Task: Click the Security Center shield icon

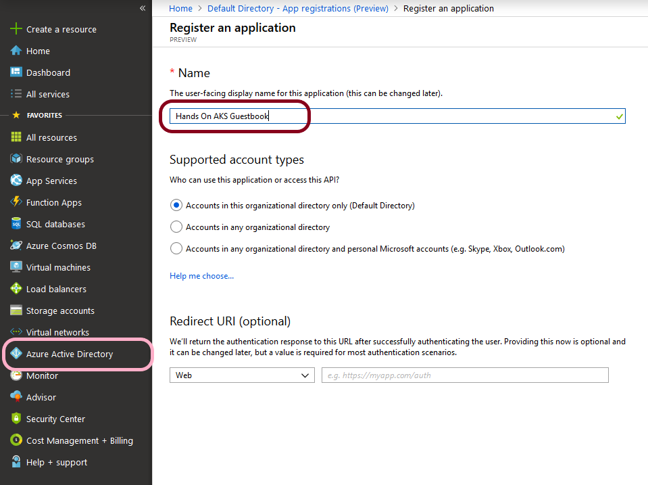Action: (16, 418)
